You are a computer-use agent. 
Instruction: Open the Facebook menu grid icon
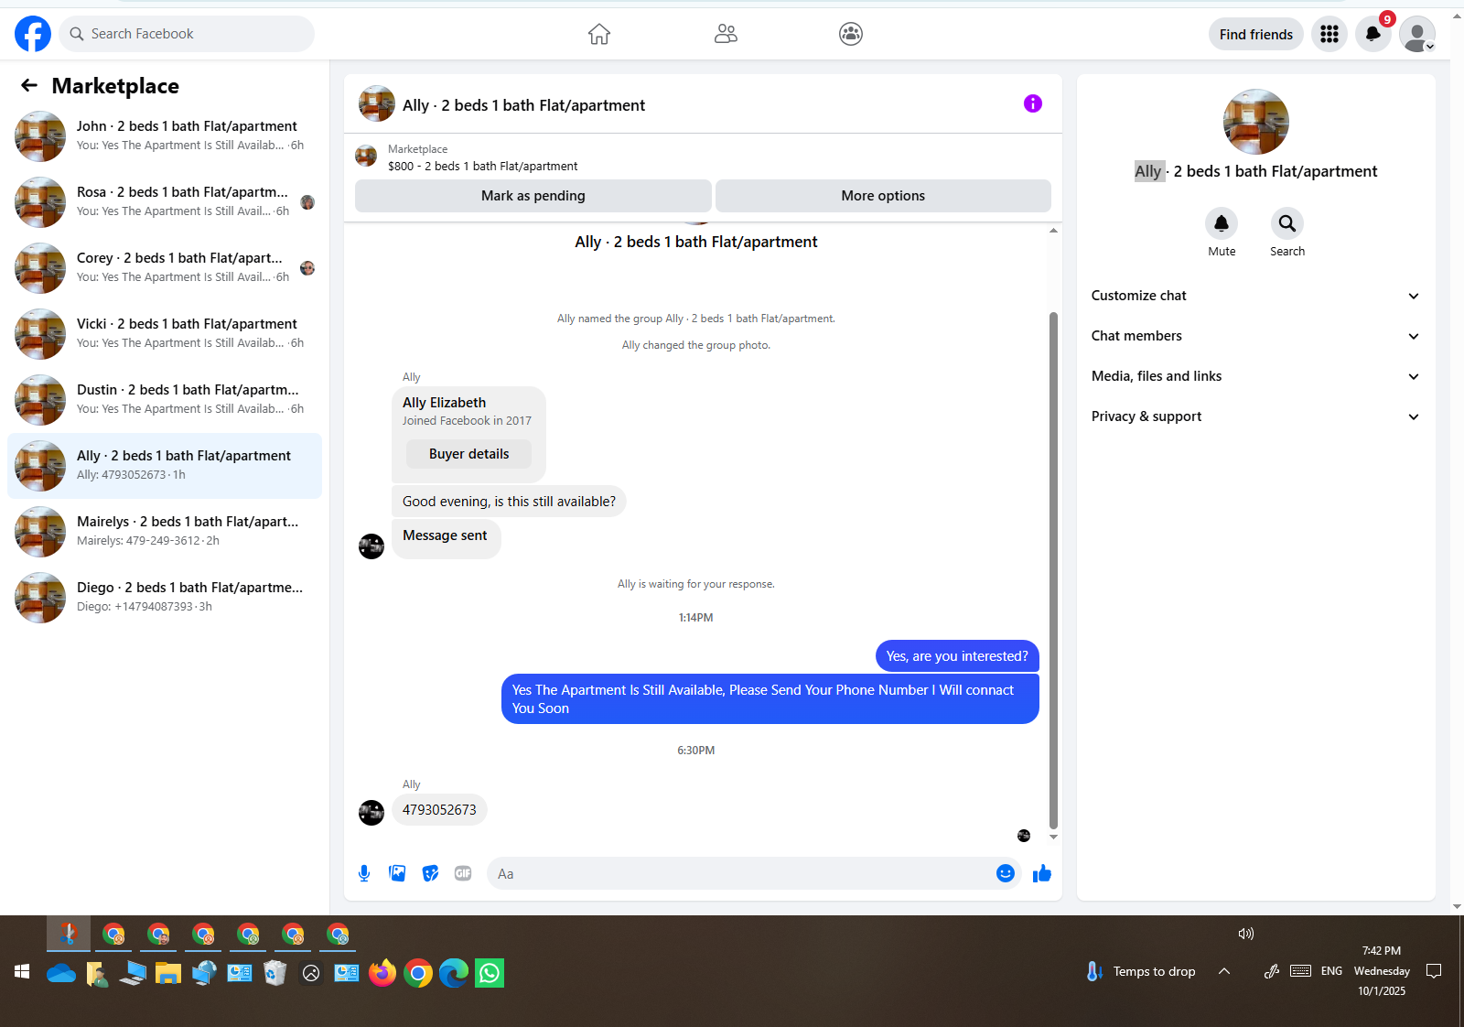(1329, 34)
